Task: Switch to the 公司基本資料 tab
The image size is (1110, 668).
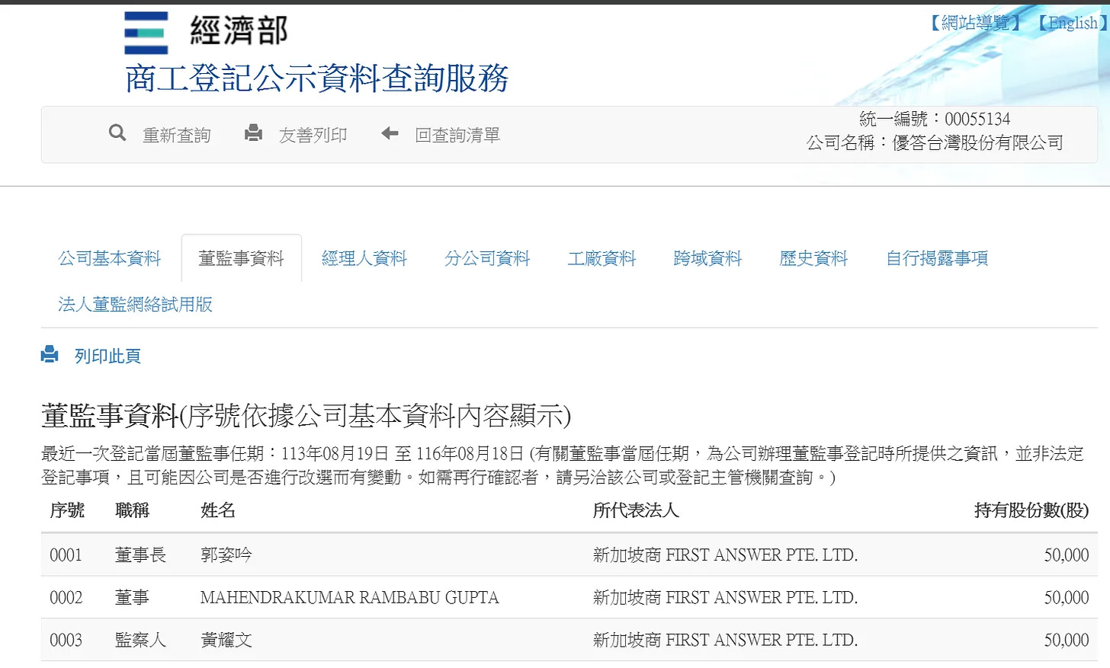Action: pos(108,258)
